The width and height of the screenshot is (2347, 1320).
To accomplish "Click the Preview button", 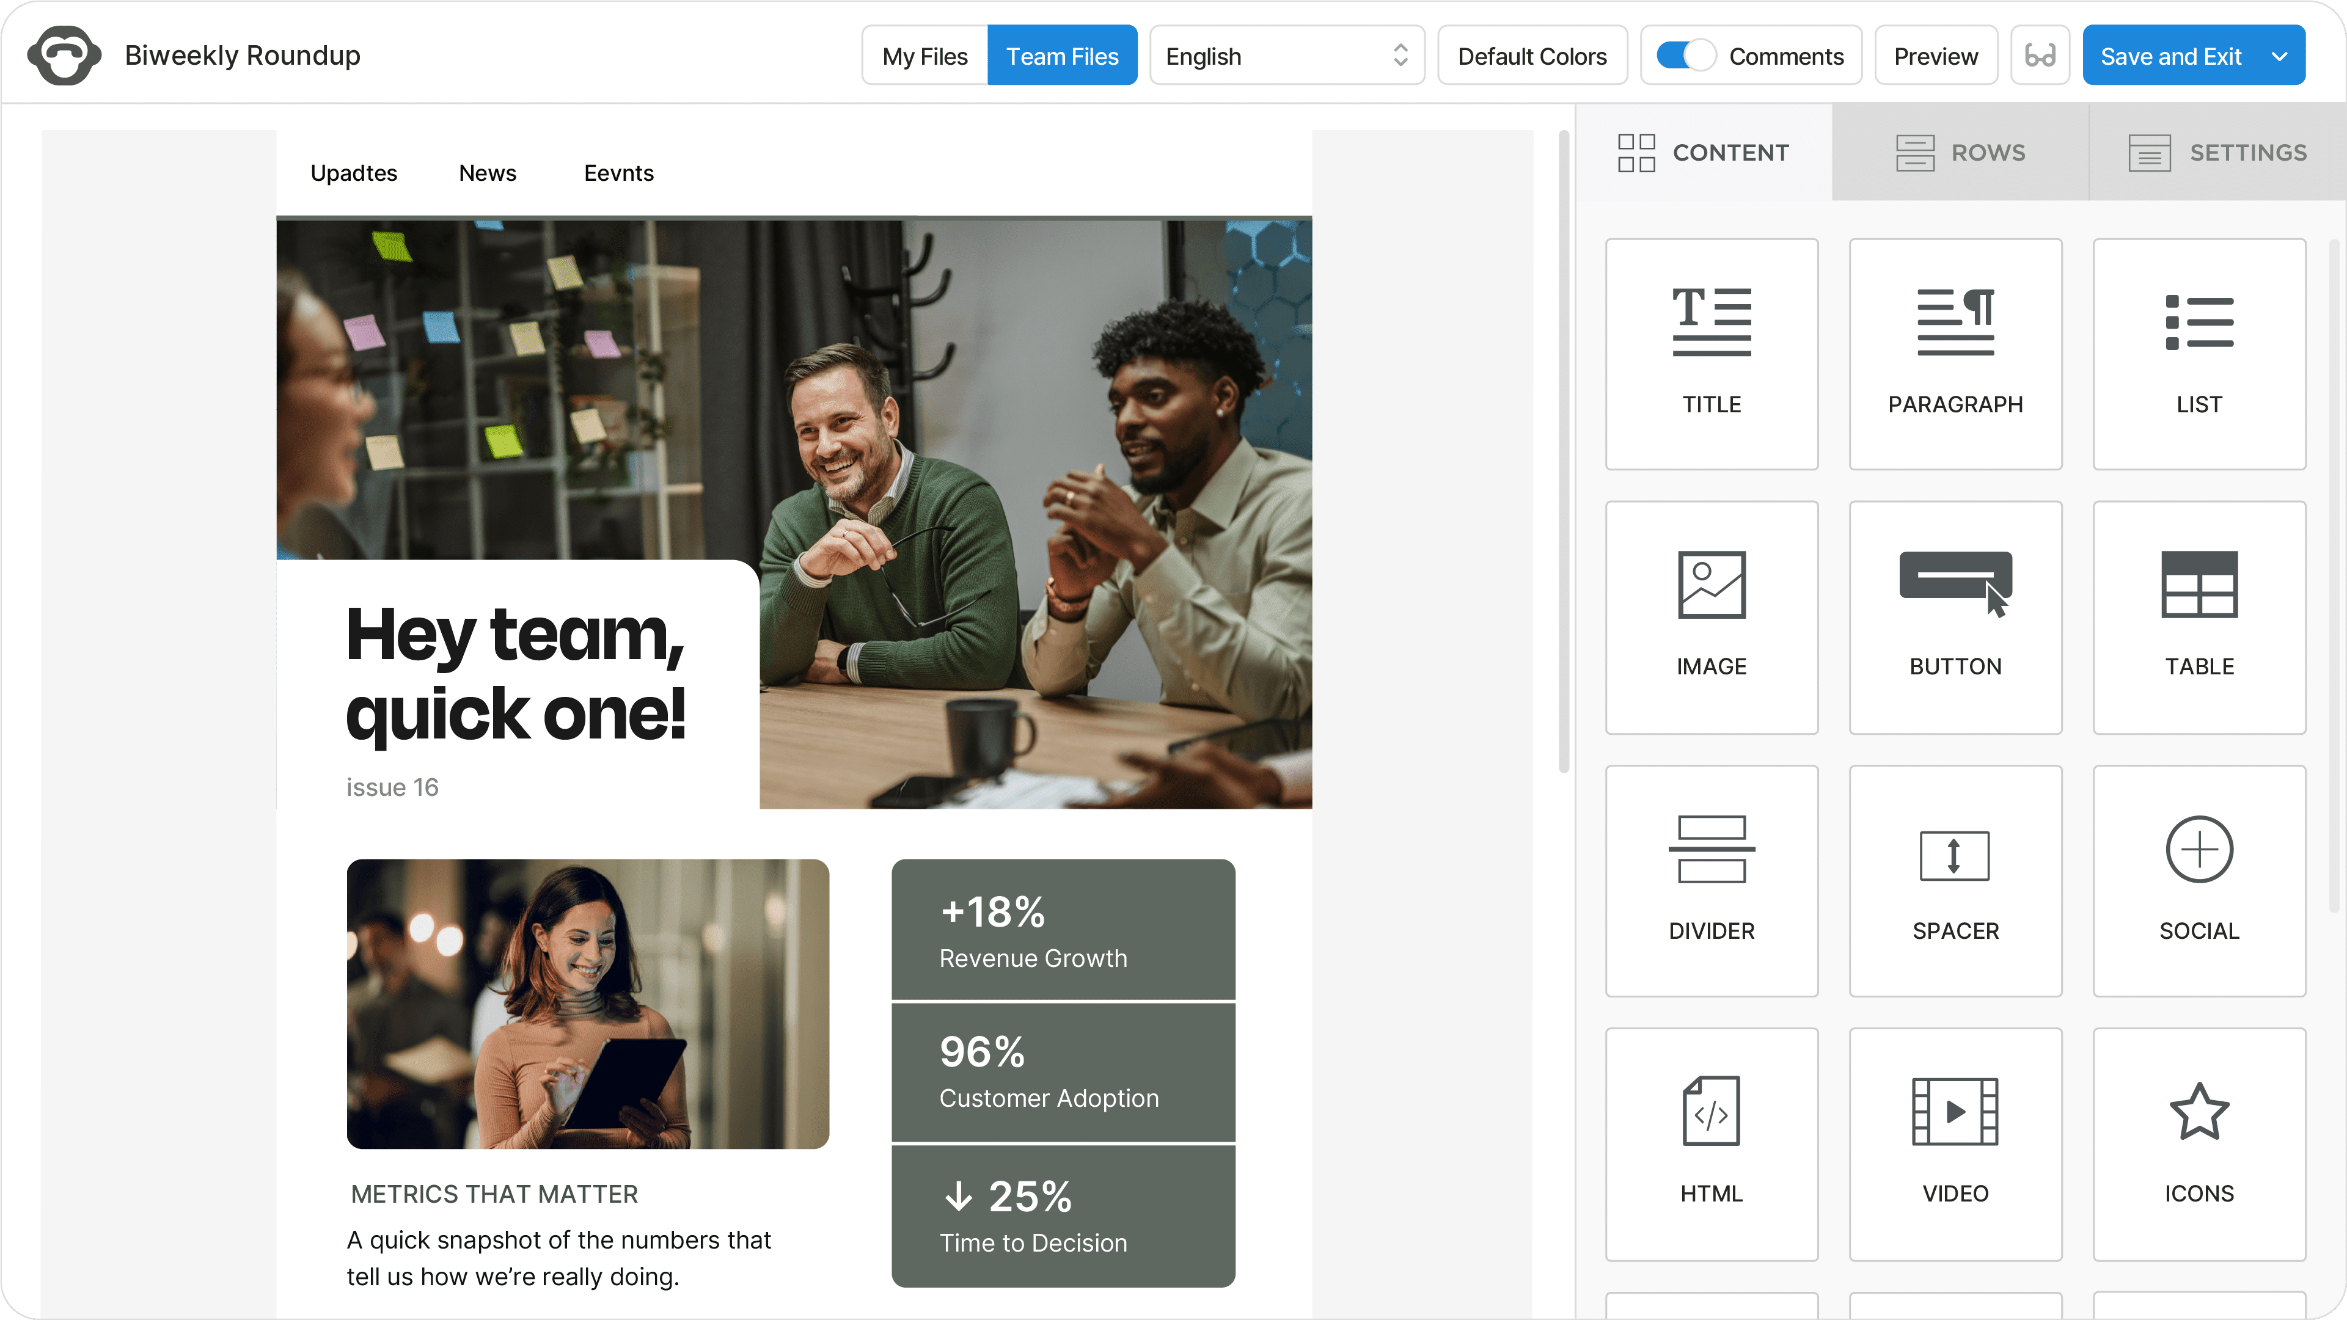I will click(1935, 56).
